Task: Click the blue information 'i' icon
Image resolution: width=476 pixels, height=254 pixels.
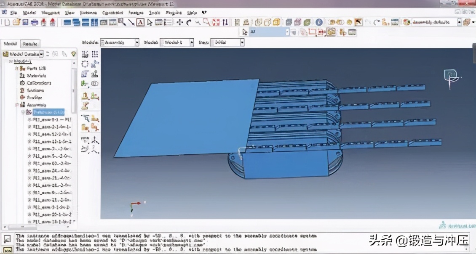Action: click(319, 22)
